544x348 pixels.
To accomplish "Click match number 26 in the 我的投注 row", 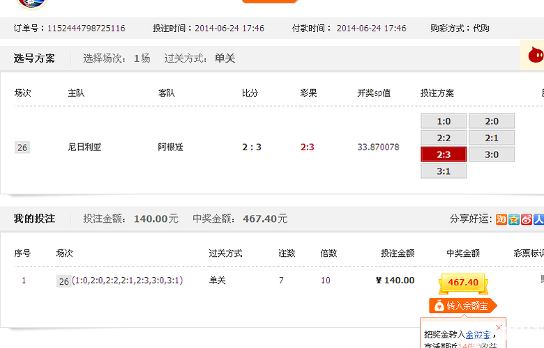I will tap(63, 281).
